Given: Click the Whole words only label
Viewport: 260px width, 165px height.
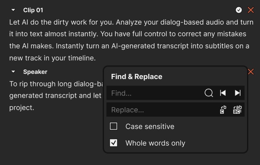Looking at the screenshot, I should (x=155, y=143).
